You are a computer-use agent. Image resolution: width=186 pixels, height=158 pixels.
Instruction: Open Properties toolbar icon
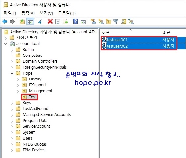point(58,22)
